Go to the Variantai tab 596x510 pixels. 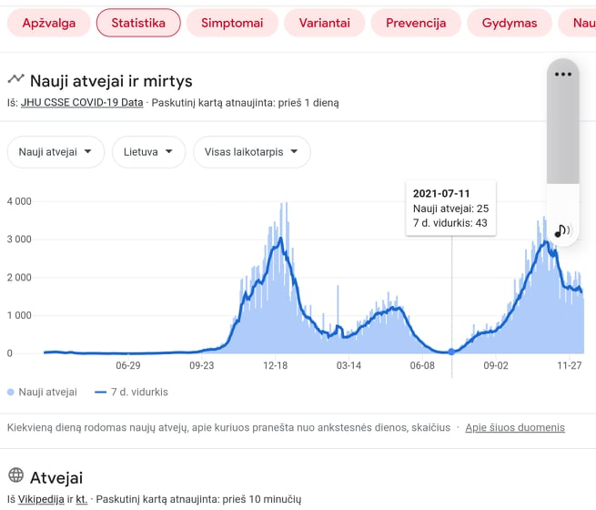pos(324,23)
